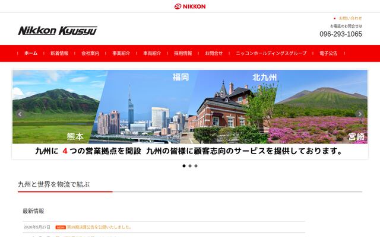Click the NEW badge in news list

[61, 228]
